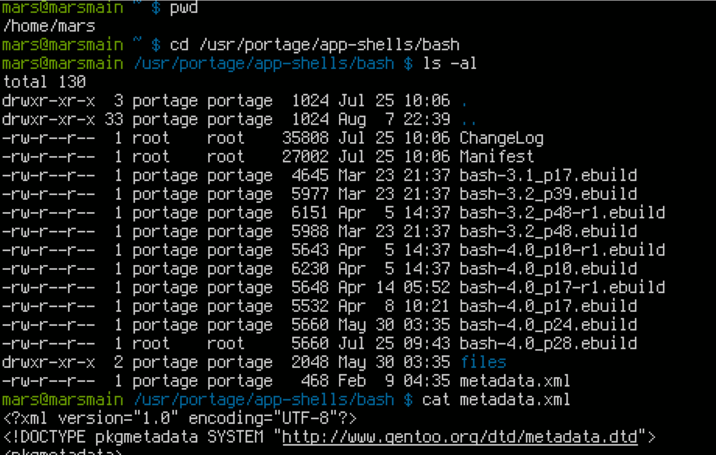The image size is (716, 455).
Task: Click metadata.xml in the directory listing
Action: (x=515, y=381)
